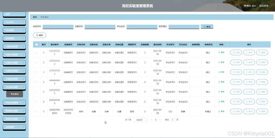Viewport: 275px width, 138px height.
Task: Click 修改 in the 张静 row
Action: tap(249, 111)
